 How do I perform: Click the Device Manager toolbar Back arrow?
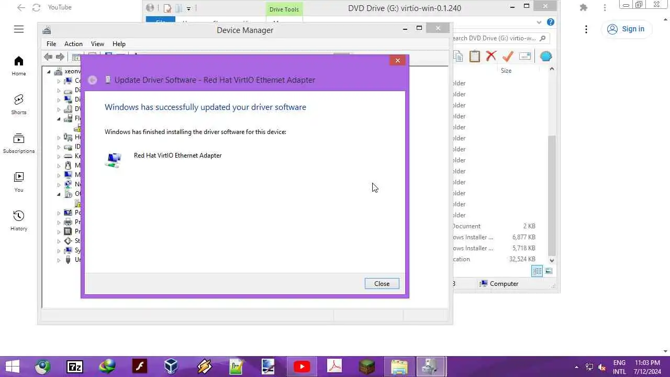48,57
